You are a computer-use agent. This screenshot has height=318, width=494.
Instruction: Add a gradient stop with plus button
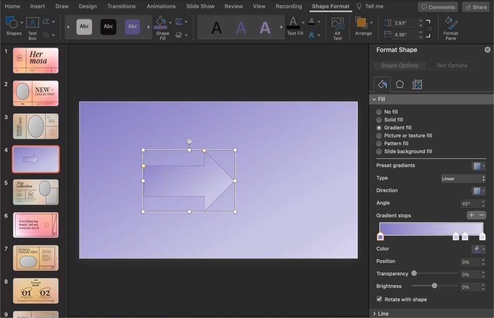pos(471,216)
